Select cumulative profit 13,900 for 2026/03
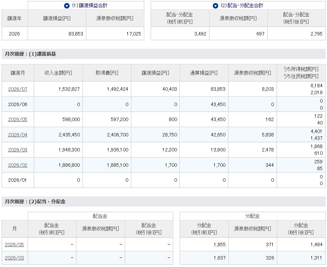Screen dimensions: 327x267 click(x=218, y=150)
